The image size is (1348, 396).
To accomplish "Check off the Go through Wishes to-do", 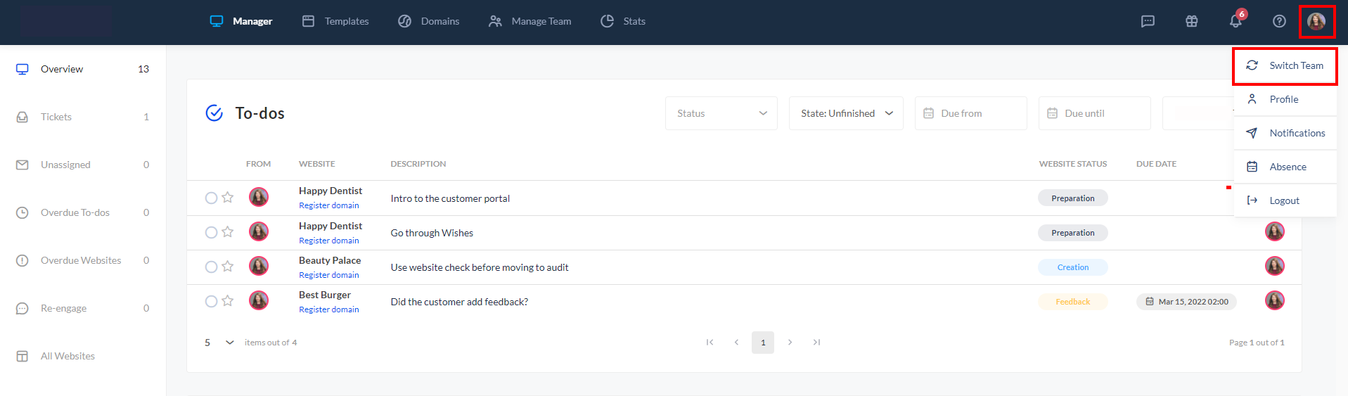I will [x=211, y=233].
